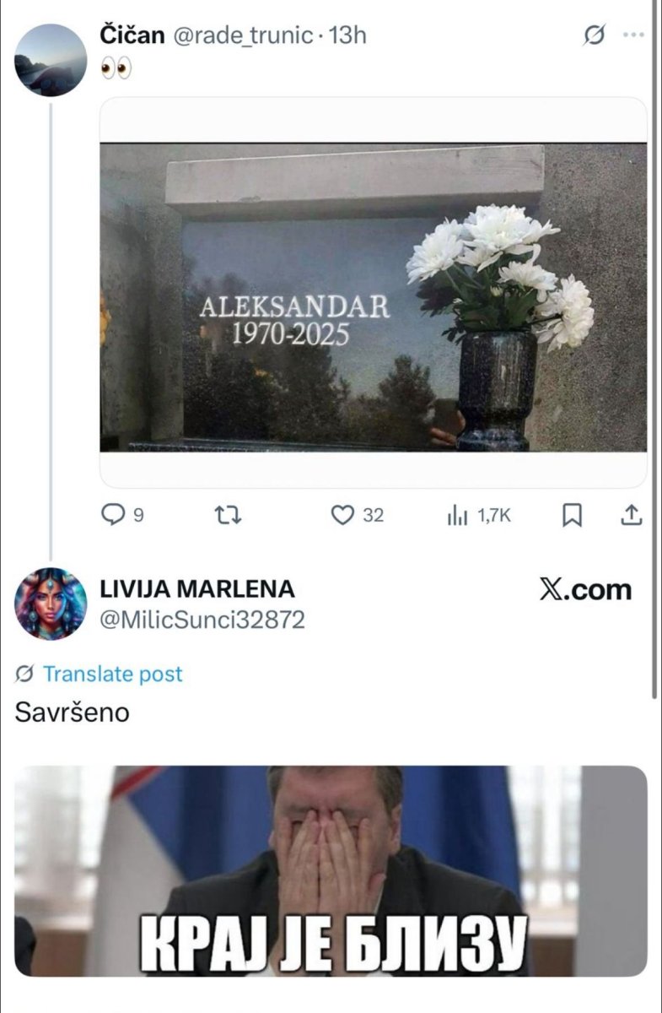Open the three-dot more menu
The image size is (662, 1013).
click(x=633, y=35)
